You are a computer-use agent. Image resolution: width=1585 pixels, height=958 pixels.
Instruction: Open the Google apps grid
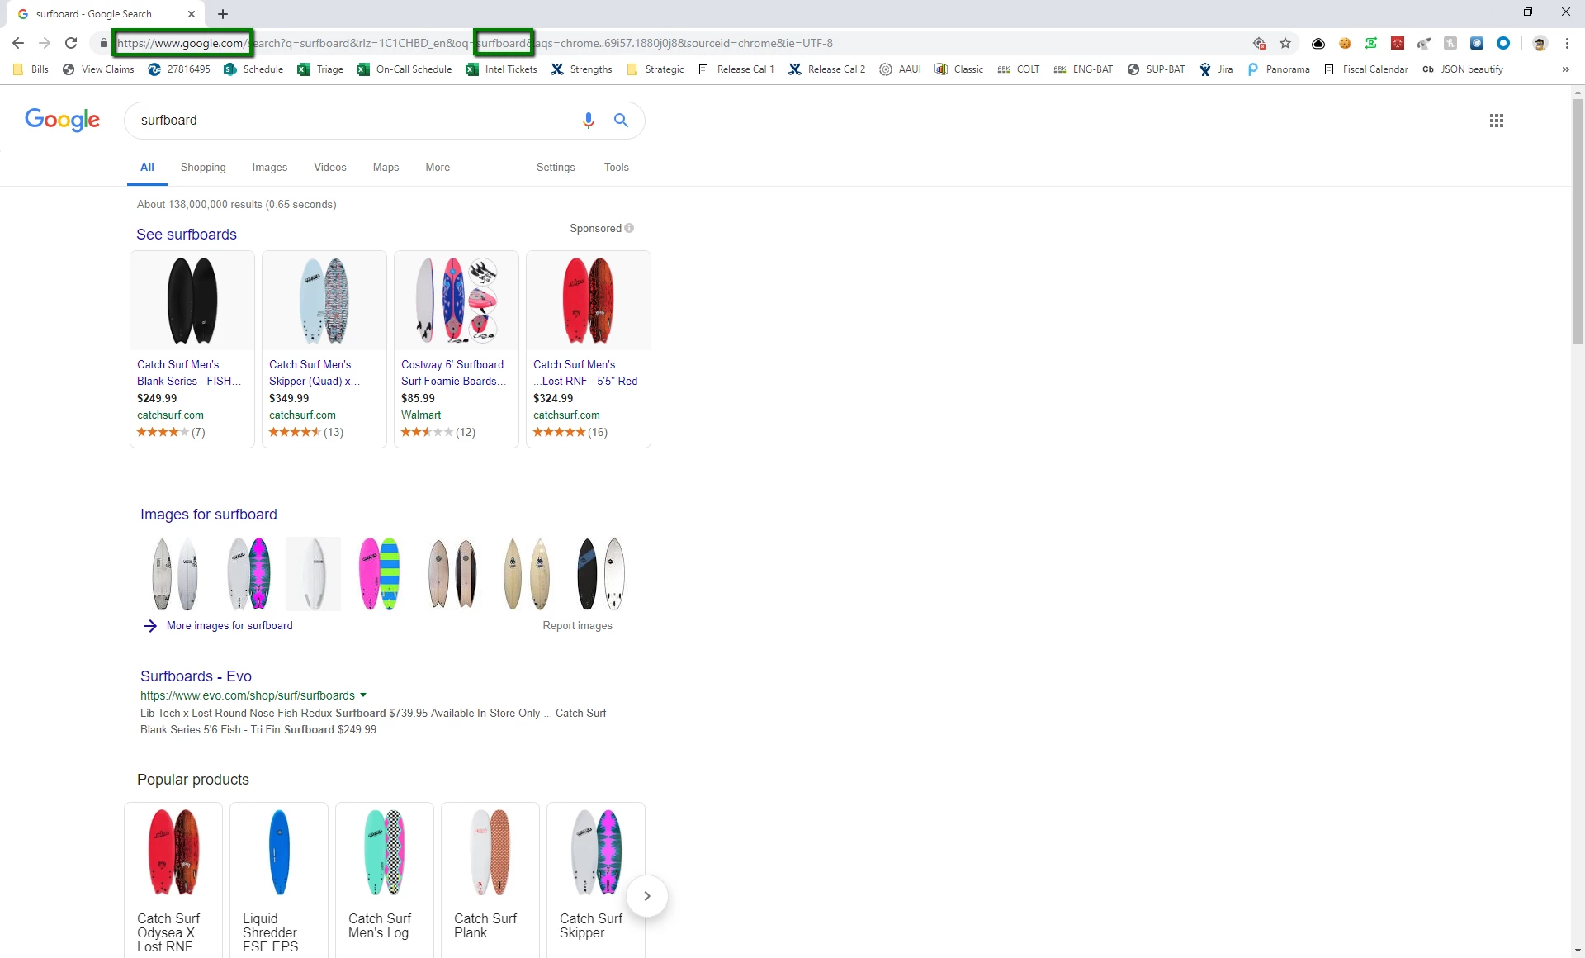[1496, 121]
